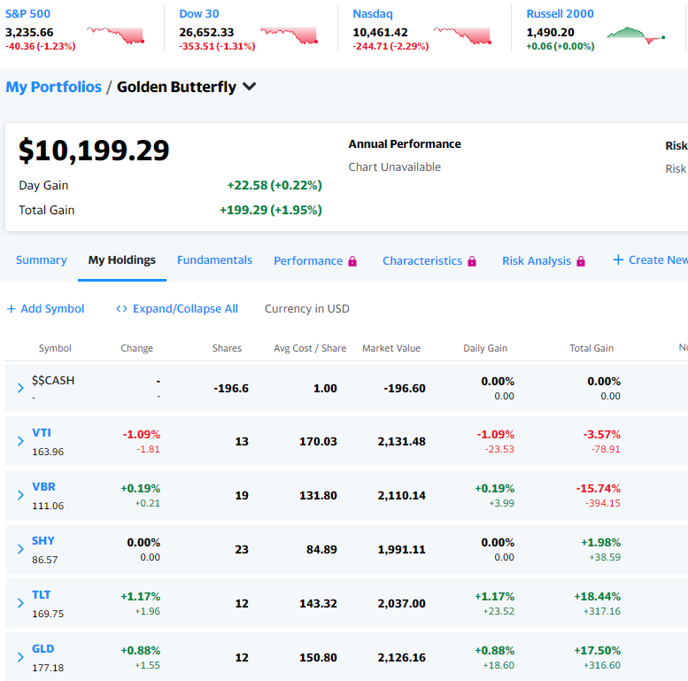Click the plus icon beside Create New
The height and width of the screenshot is (681, 688).
(x=618, y=259)
